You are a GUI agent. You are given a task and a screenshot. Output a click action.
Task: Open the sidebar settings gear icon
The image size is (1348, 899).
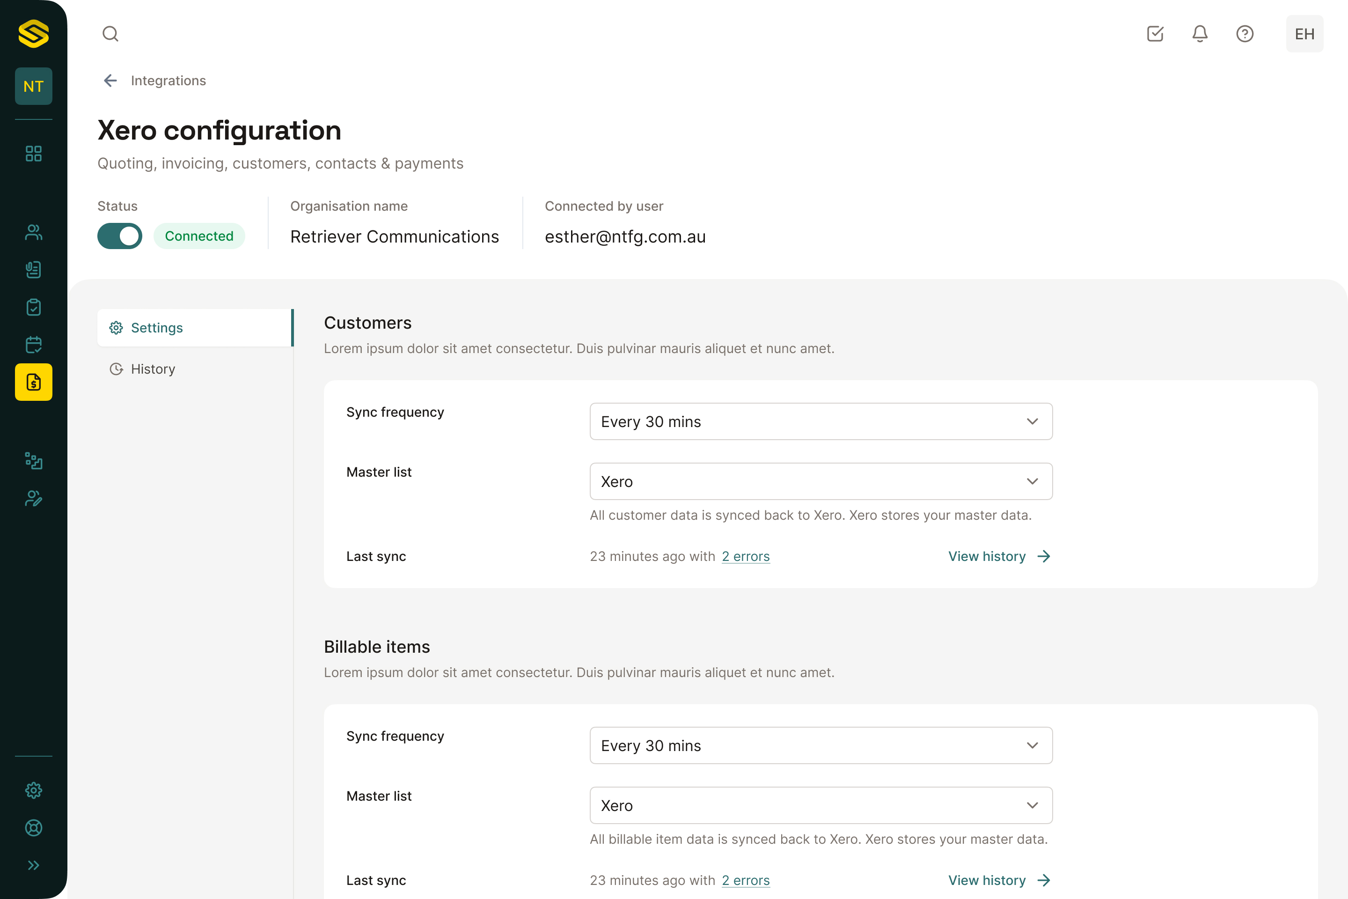point(34,790)
